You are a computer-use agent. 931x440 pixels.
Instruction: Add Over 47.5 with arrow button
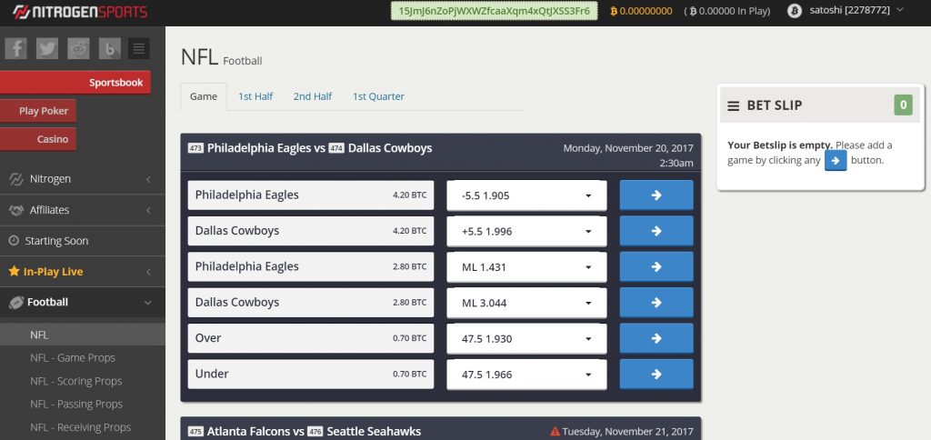(x=656, y=338)
